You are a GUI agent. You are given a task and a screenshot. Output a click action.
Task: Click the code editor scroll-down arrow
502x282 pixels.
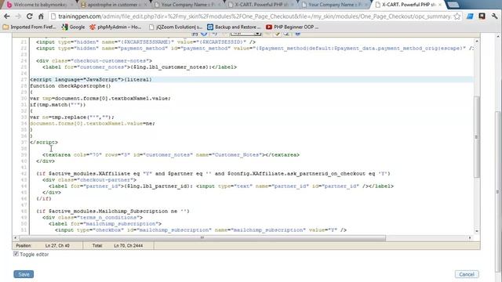point(477,231)
